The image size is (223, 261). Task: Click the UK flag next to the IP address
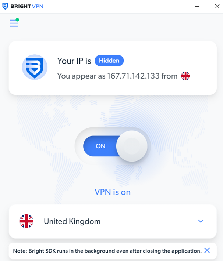click(185, 76)
